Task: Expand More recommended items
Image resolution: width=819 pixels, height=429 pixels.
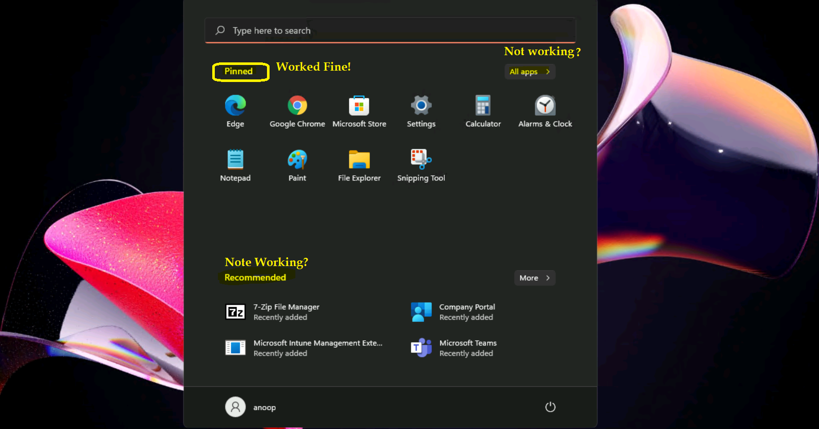Action: pos(534,278)
